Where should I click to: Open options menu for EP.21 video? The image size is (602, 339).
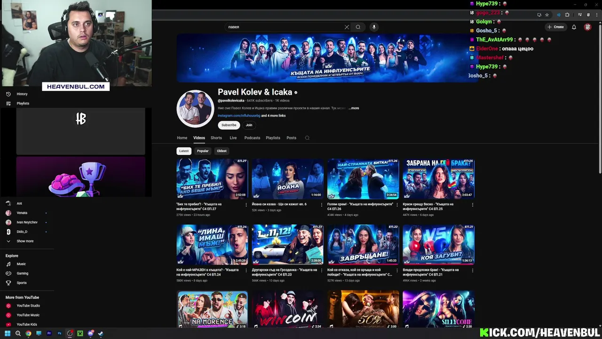[x=473, y=270]
